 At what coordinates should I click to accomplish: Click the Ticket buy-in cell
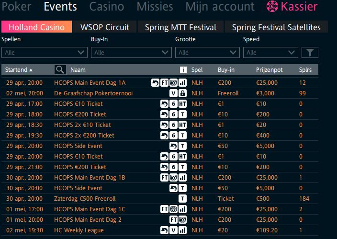tap(225, 199)
